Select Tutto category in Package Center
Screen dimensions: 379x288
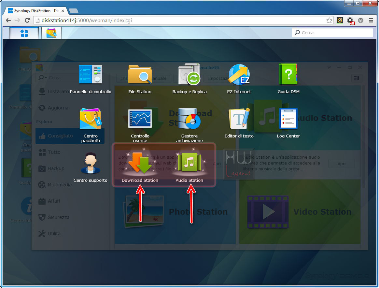(49, 152)
